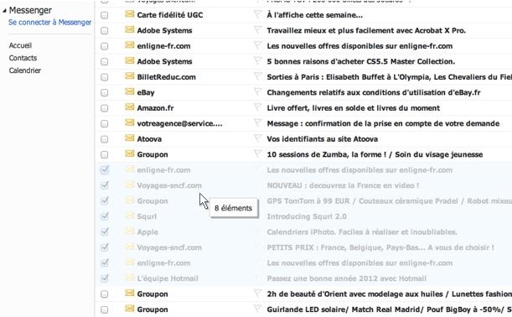
Task: Uncheck the Apple Calendriers iPhoto email
Action: tap(105, 231)
